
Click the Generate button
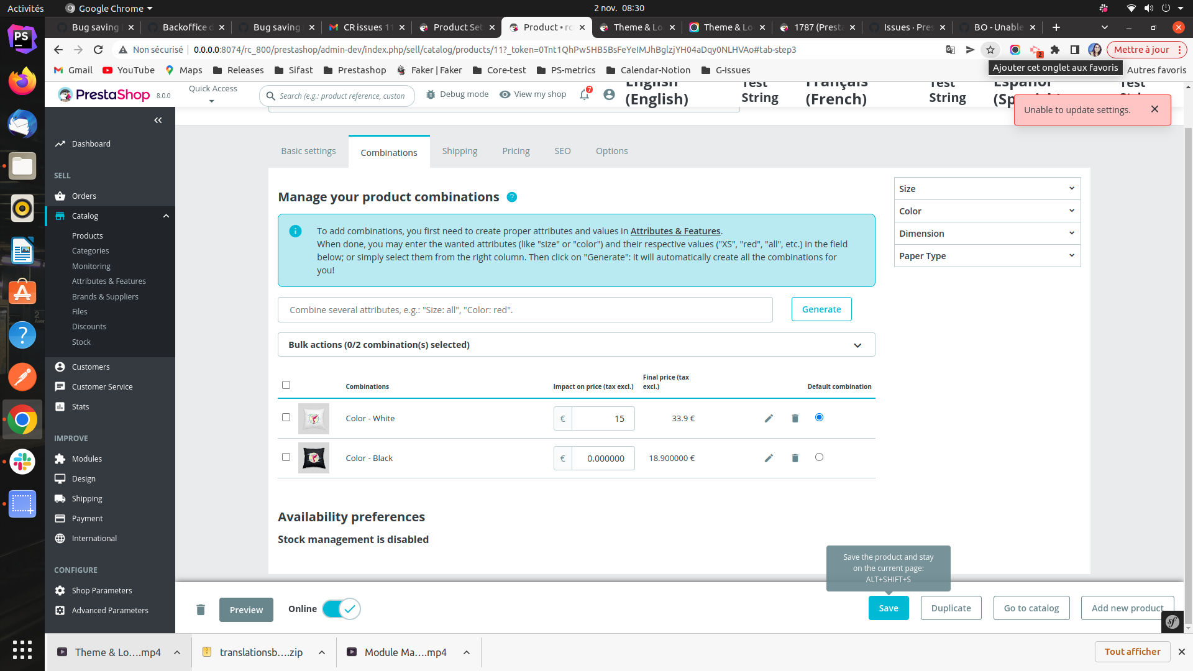pos(821,309)
